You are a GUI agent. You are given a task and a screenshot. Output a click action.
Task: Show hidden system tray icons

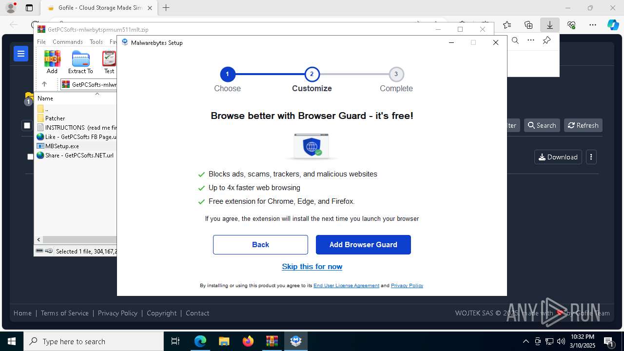526,341
